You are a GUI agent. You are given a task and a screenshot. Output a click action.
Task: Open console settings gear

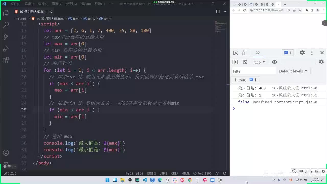point(321,62)
